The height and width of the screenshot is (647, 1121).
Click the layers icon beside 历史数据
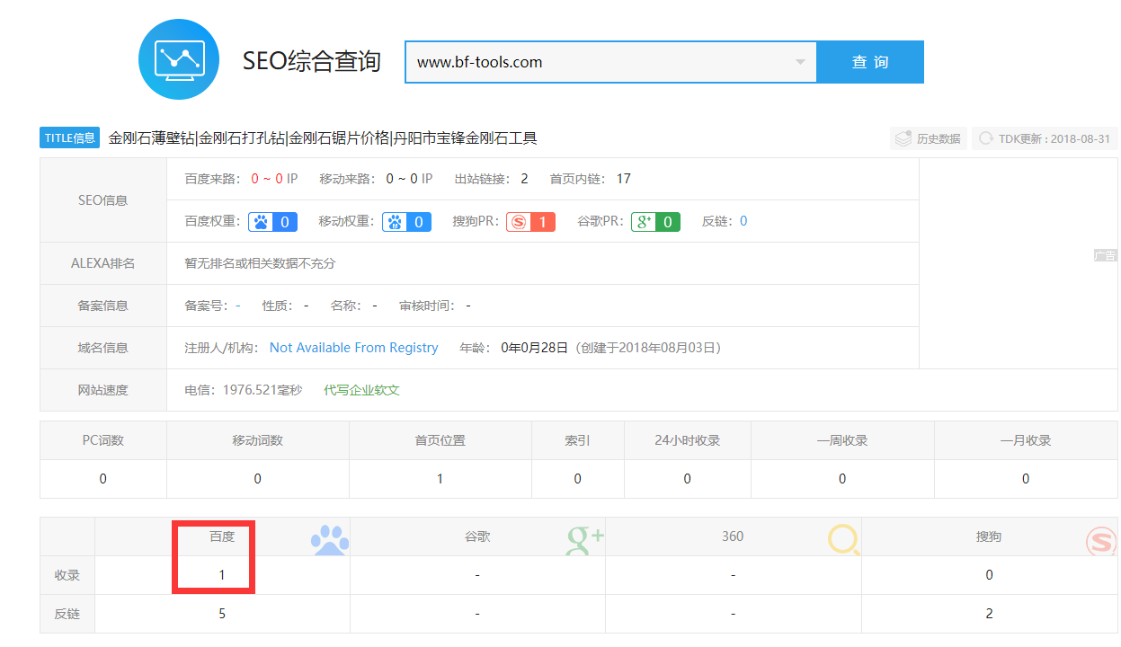click(902, 137)
